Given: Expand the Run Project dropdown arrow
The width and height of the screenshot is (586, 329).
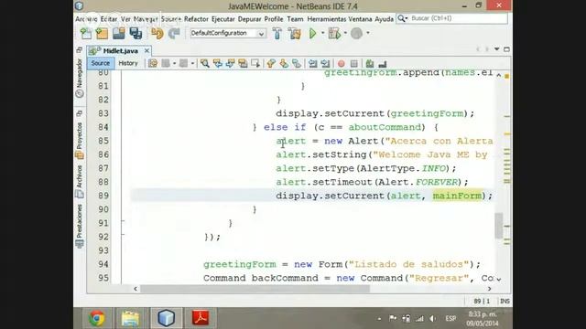Looking at the screenshot, I should pyautogui.click(x=322, y=33).
